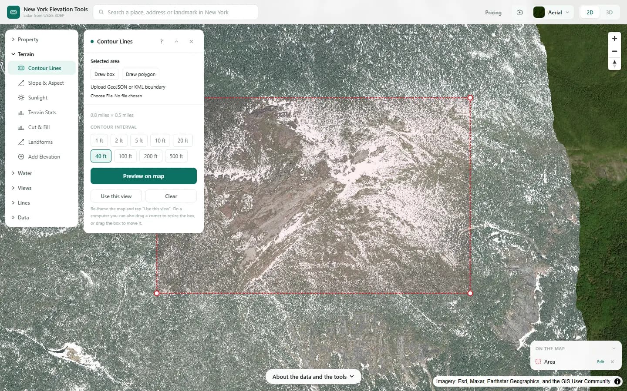The image size is (627, 391).
Task: Collapse the Terrain section
Action: click(42, 54)
